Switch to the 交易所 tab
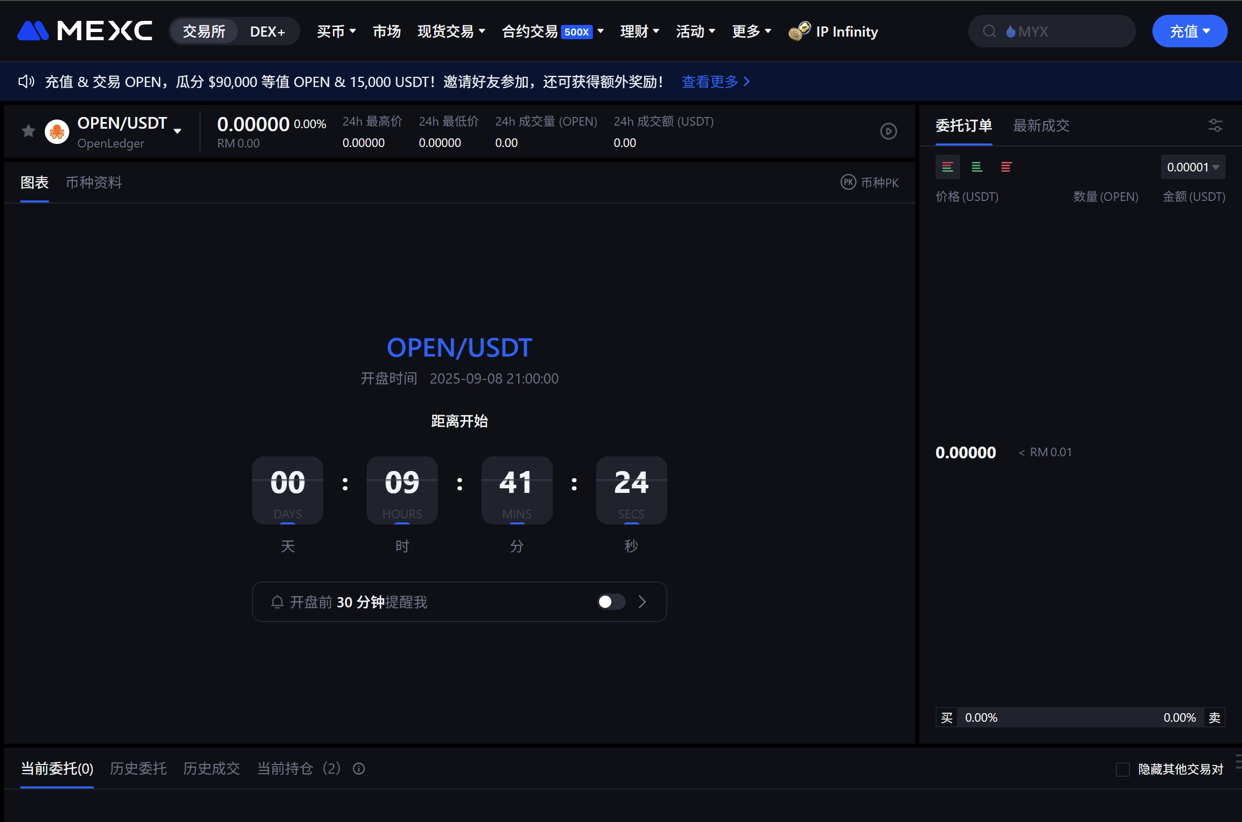This screenshot has height=822, width=1242. tap(204, 32)
